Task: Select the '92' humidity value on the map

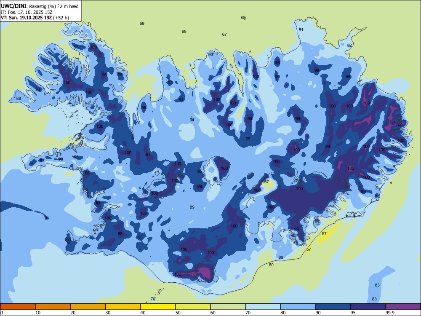Action: tap(170, 83)
